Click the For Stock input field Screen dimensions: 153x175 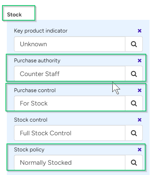pyautogui.click(x=70, y=103)
